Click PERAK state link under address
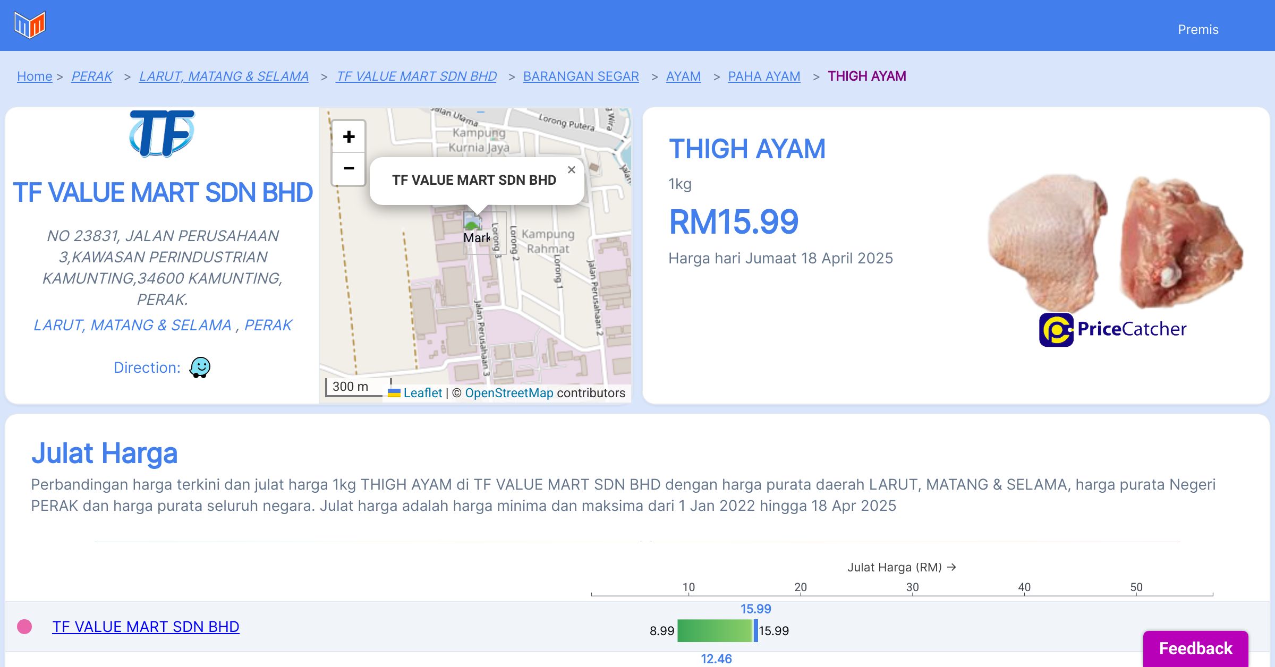Image resolution: width=1275 pixels, height=667 pixels. point(268,325)
